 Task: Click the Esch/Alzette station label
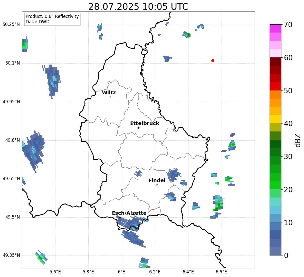[129, 213]
